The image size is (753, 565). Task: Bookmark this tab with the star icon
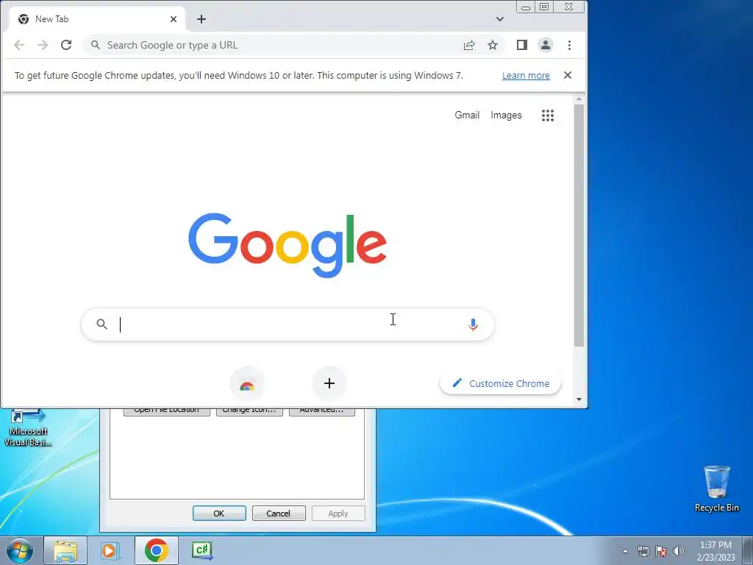[493, 45]
